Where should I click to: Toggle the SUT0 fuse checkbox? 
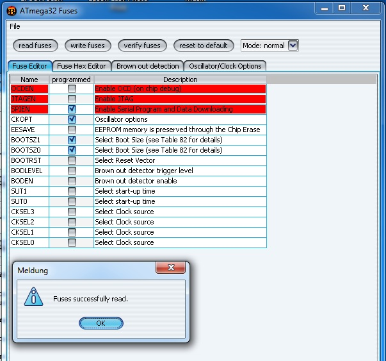coord(72,201)
